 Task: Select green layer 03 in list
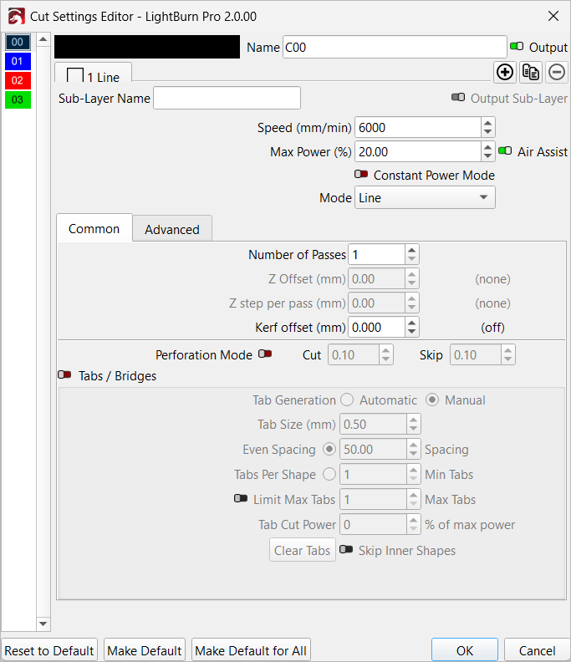pyautogui.click(x=18, y=99)
